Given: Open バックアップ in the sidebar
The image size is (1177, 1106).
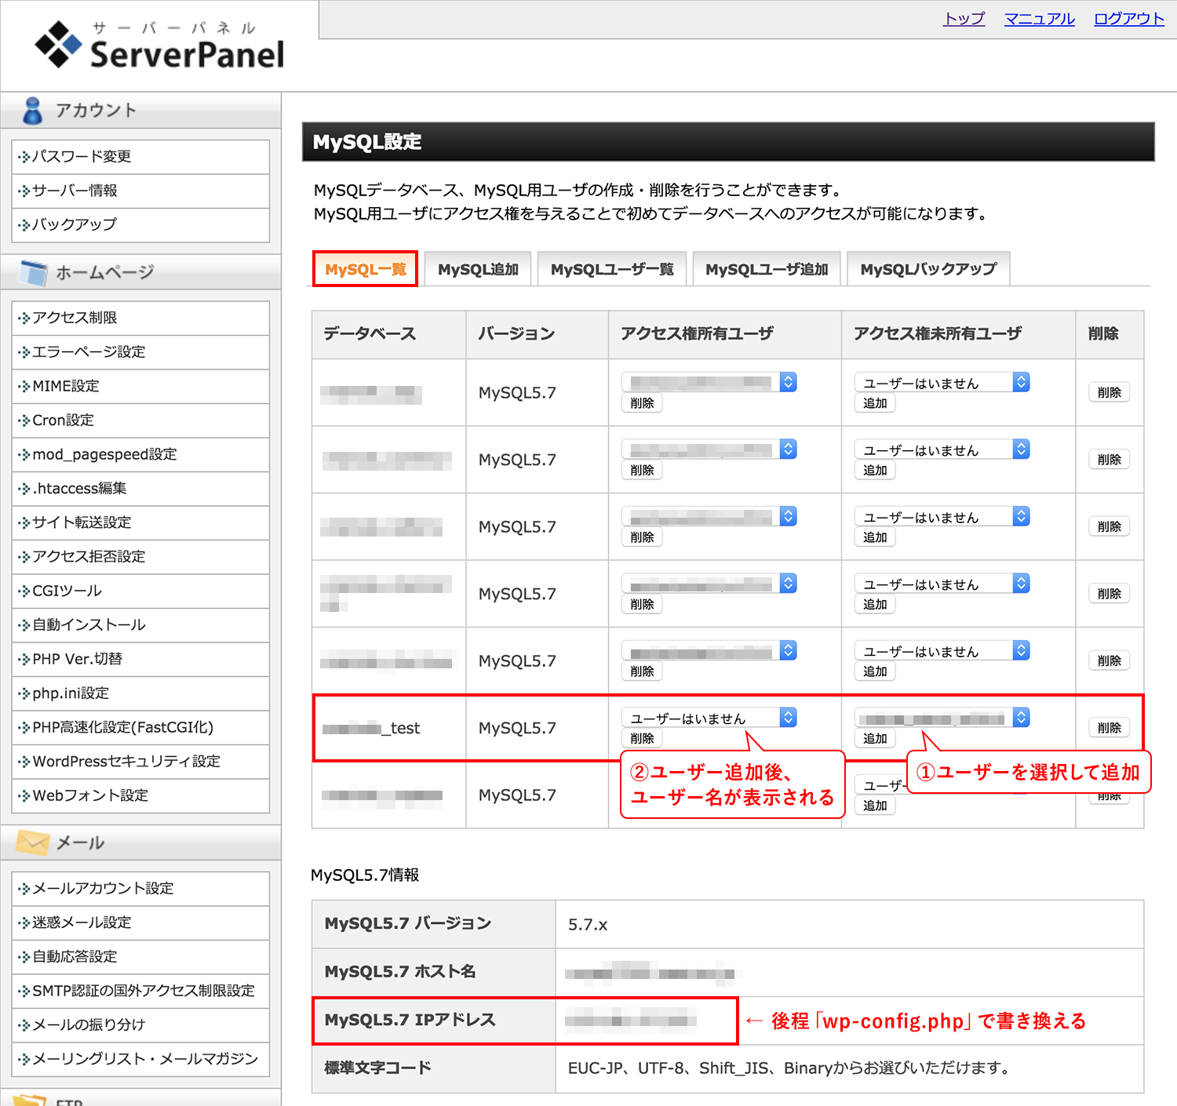Looking at the screenshot, I should pyautogui.click(x=141, y=224).
